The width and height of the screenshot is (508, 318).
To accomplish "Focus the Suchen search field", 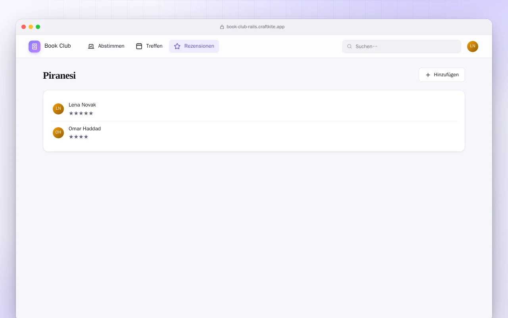I will click(x=402, y=47).
